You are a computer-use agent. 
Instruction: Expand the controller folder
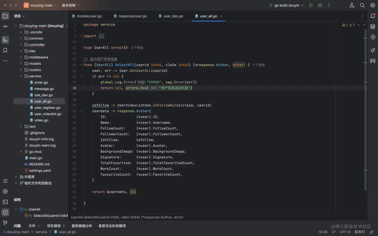tap(21, 45)
